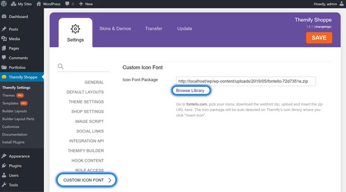Open Customize submenu item
This screenshot has height=192, width=346.
coord(10,127)
